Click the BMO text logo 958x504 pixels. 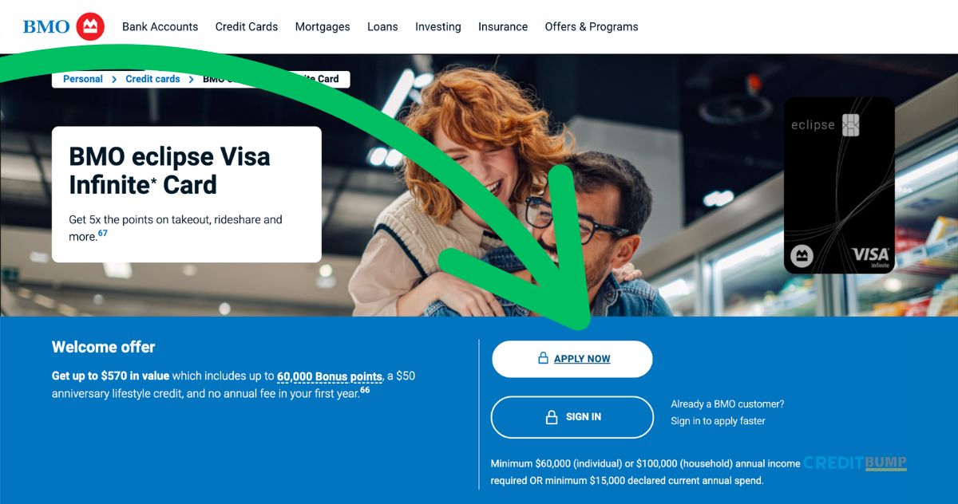coord(46,27)
